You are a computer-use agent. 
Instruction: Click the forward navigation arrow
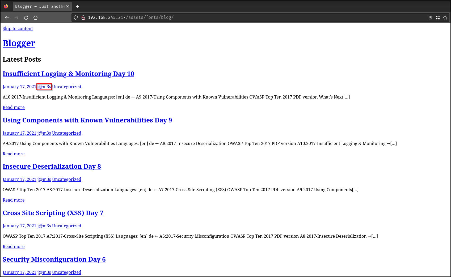pyautogui.click(x=16, y=18)
